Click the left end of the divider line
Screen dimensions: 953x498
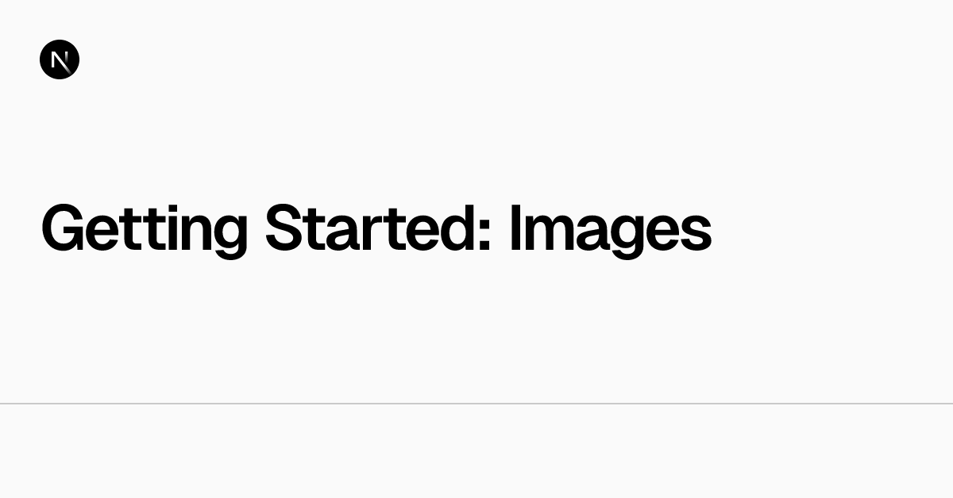point(2,404)
